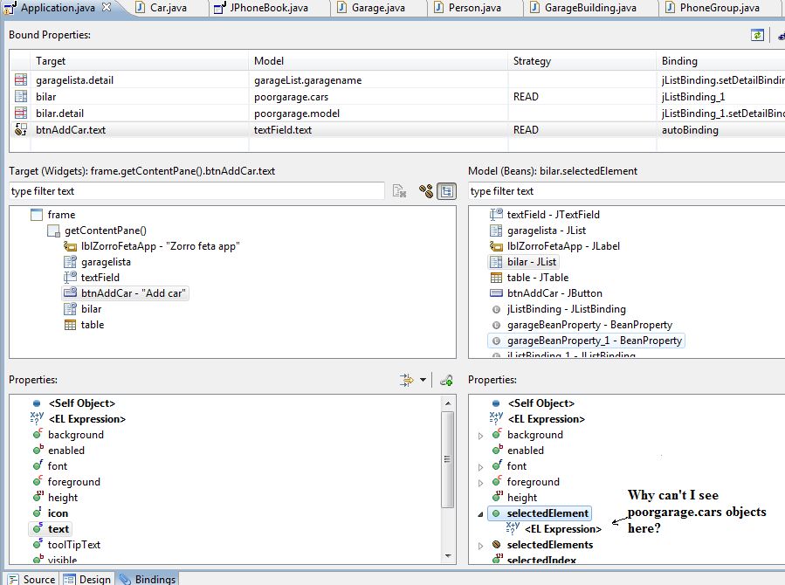Click the Binding column header

720,60
